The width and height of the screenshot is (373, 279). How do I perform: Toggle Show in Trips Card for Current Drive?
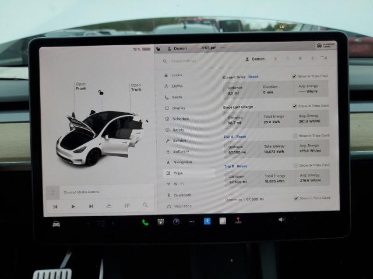coord(294,76)
